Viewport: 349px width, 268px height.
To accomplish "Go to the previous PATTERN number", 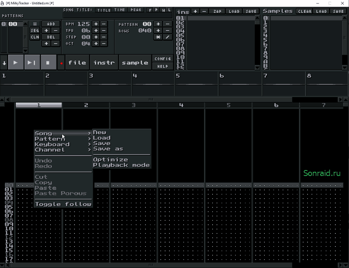I will point(168,24).
